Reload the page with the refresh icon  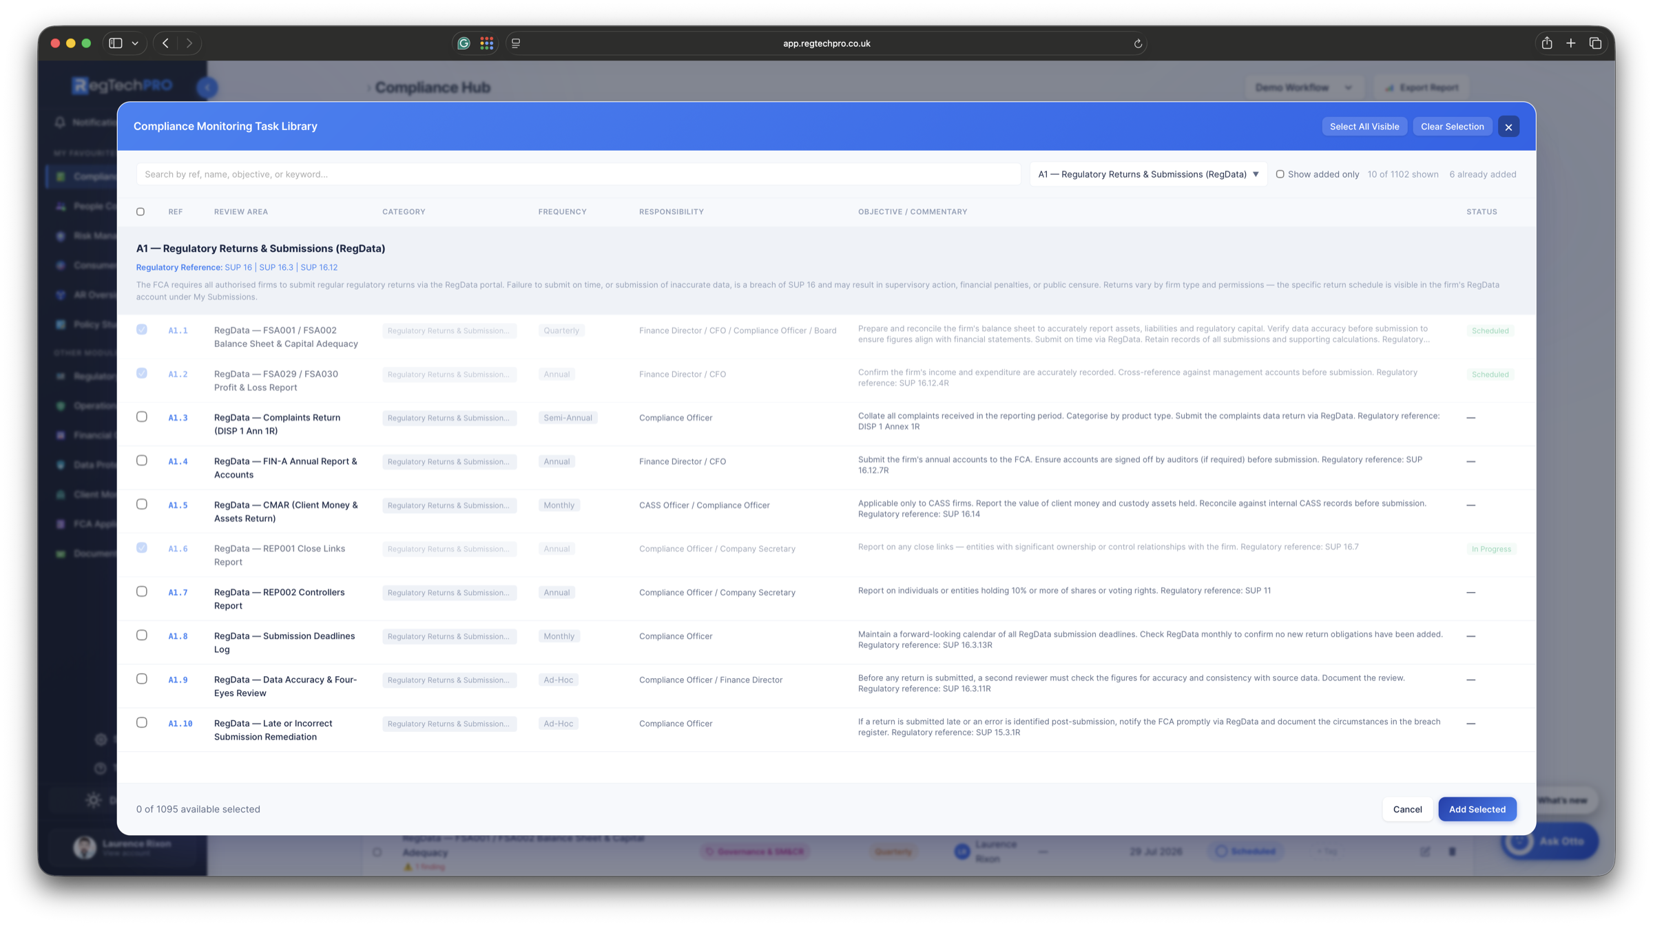pyautogui.click(x=1138, y=43)
